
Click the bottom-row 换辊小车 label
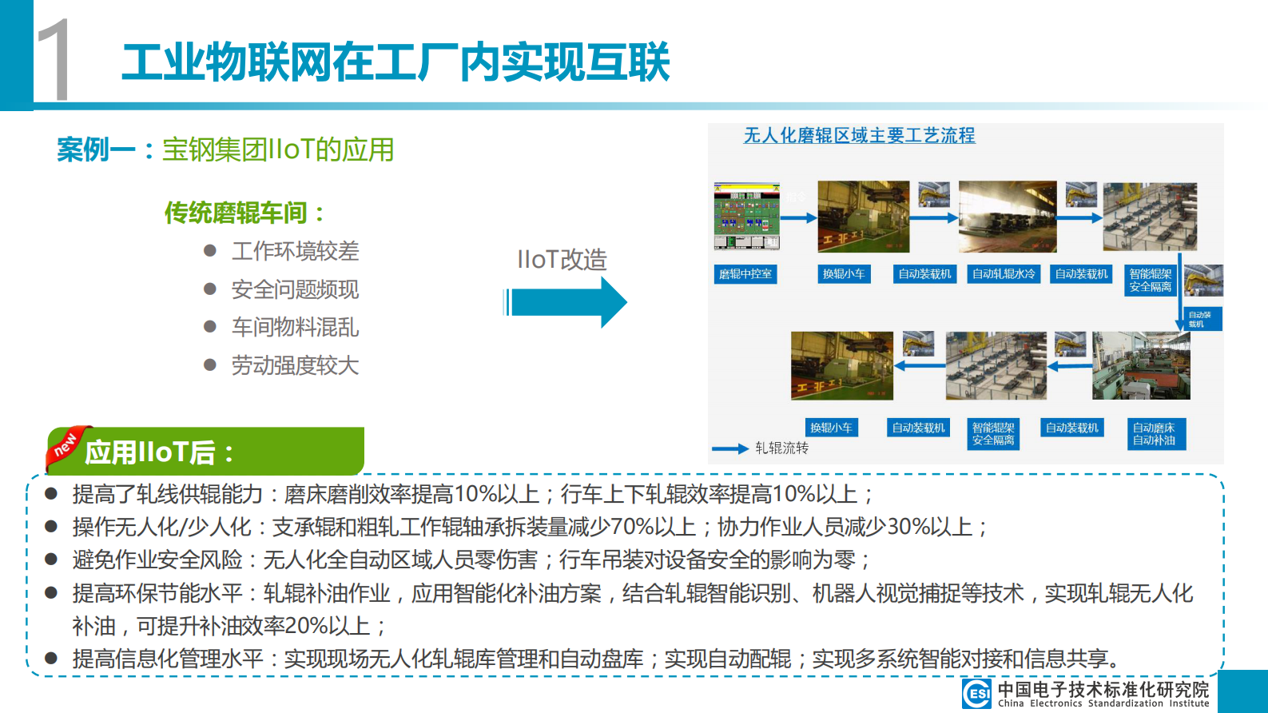pos(831,428)
